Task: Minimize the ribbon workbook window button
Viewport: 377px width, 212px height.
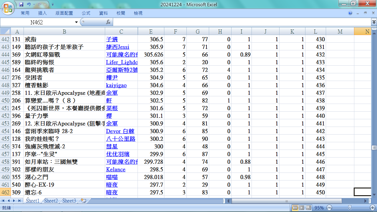Action: 358,13
